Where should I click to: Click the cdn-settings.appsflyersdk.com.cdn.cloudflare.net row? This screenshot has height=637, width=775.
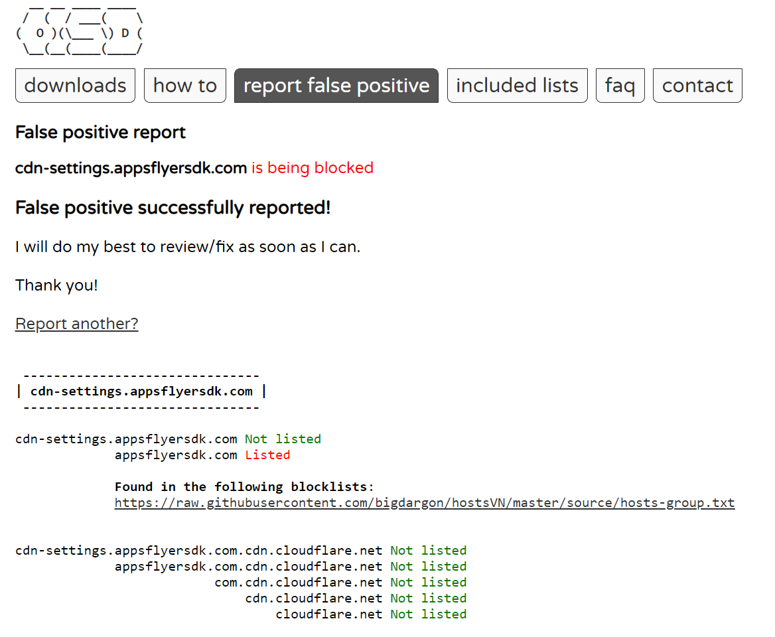point(241,551)
